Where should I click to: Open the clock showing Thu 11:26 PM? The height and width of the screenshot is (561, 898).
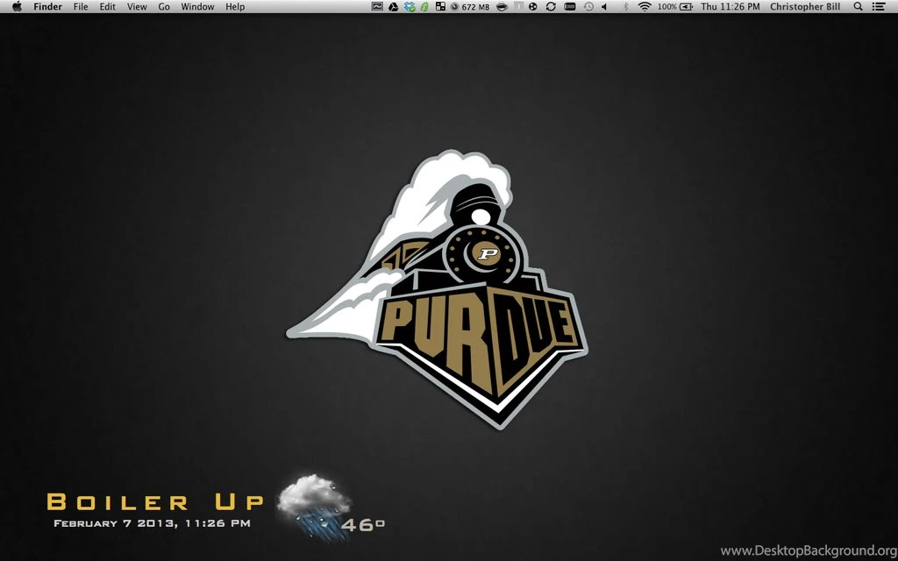point(731,7)
